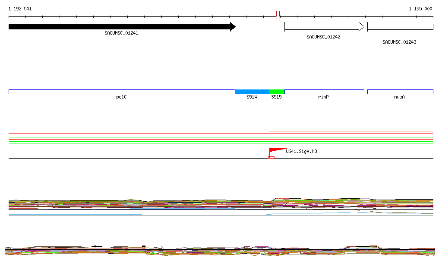
Task: Open the SAOUHSC_01242 text label
Action: coord(323,37)
